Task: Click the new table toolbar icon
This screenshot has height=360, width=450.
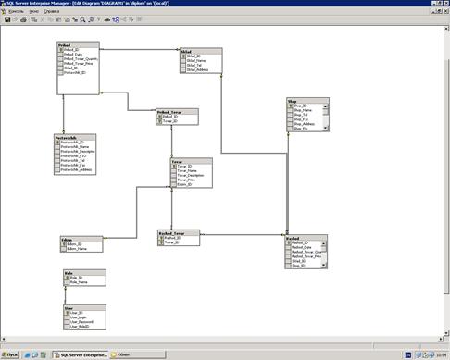Action: 34,19
